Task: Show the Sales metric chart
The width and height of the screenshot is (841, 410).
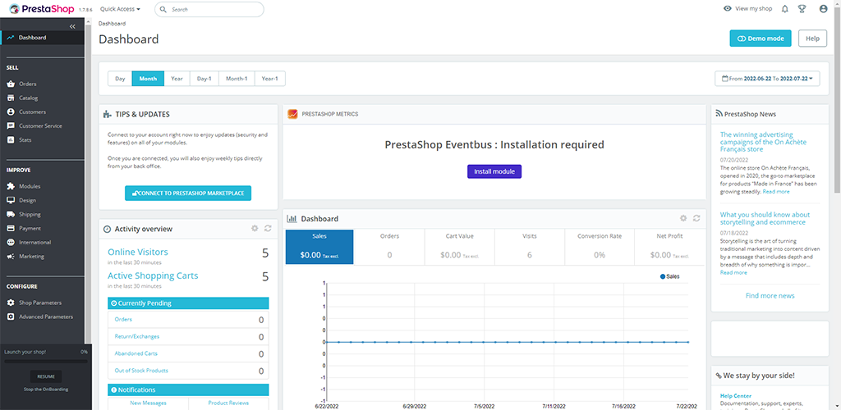Action: 319,247
